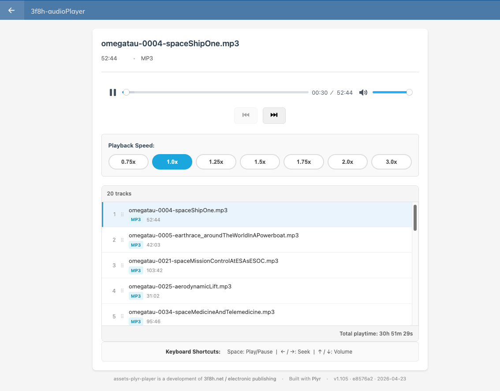The image size is (500, 391).
Task: Select the spaceMissionControlAtESAsESOC track
Action: [x=257, y=266]
